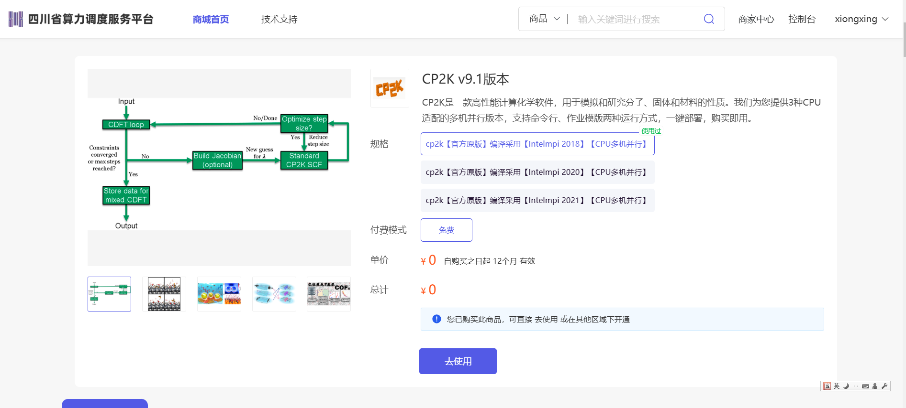
Task: Select the light blue structures thumbnail
Action: point(274,294)
